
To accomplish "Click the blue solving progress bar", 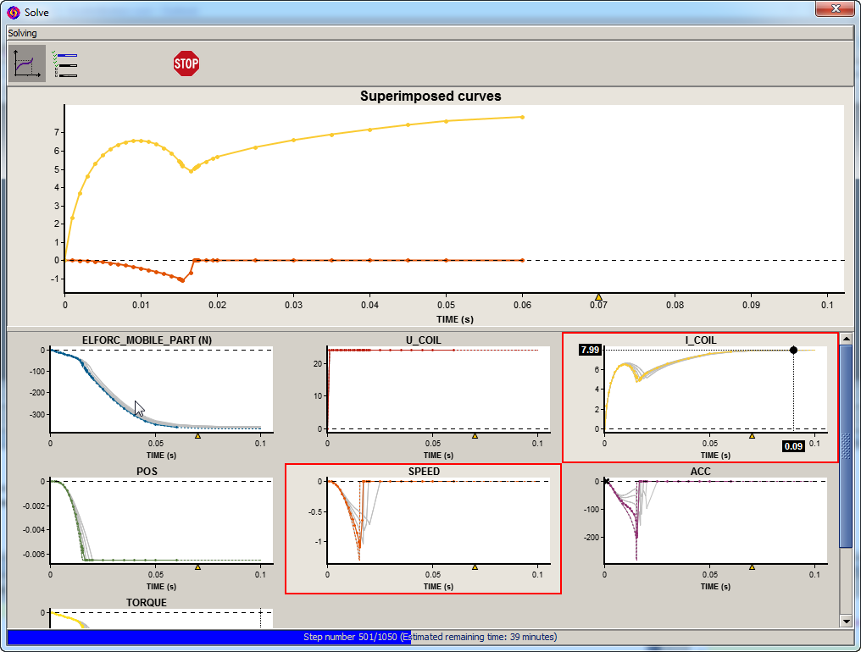I will (208, 637).
